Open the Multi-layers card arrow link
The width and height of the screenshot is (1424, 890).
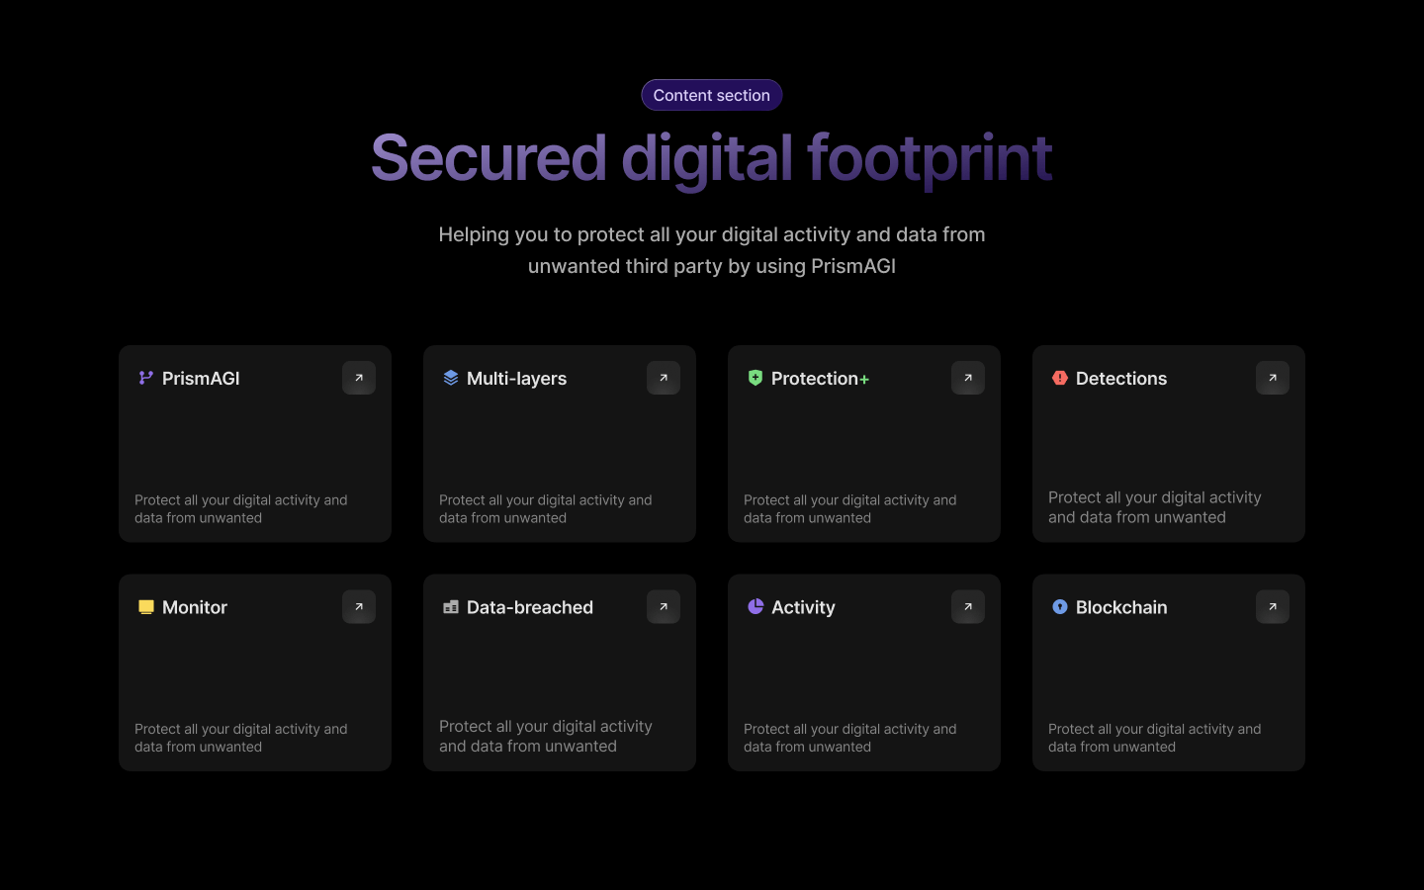pyautogui.click(x=664, y=378)
